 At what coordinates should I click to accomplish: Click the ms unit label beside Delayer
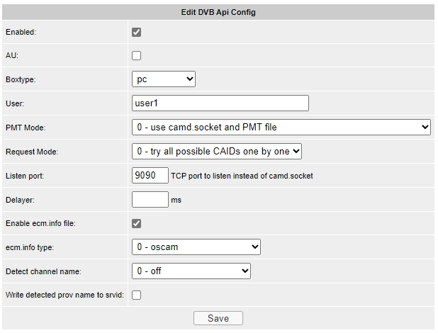[x=176, y=201]
